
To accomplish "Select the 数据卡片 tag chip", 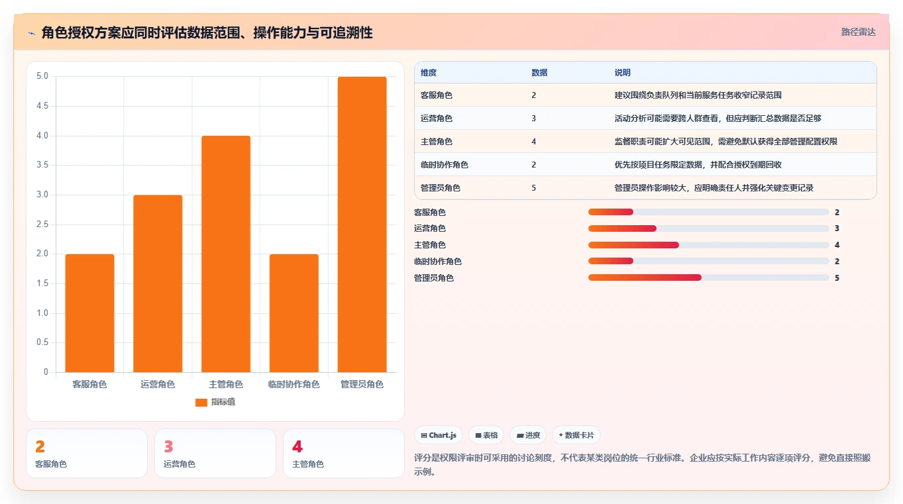I will [576, 435].
